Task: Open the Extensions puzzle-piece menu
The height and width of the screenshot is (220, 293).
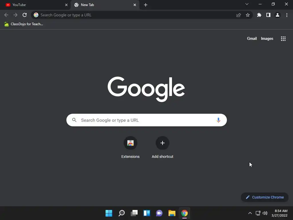Action: pos(259,15)
